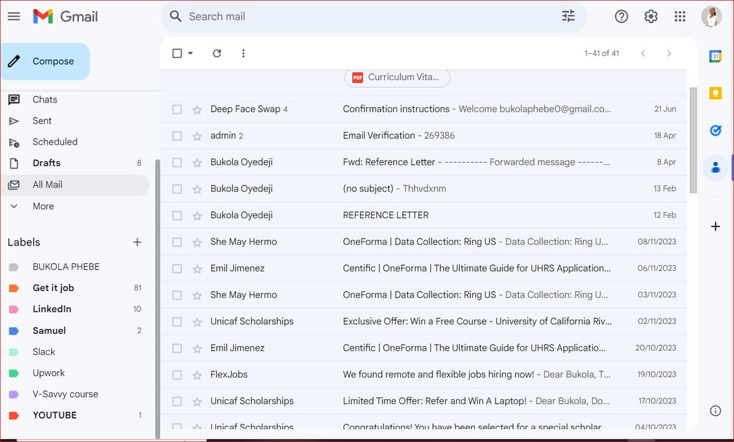This screenshot has height=442, width=734.
Task: Check the FlexJobs email checkbox
Action: tap(177, 375)
